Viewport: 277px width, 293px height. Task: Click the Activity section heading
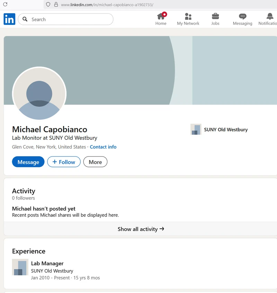point(24,191)
